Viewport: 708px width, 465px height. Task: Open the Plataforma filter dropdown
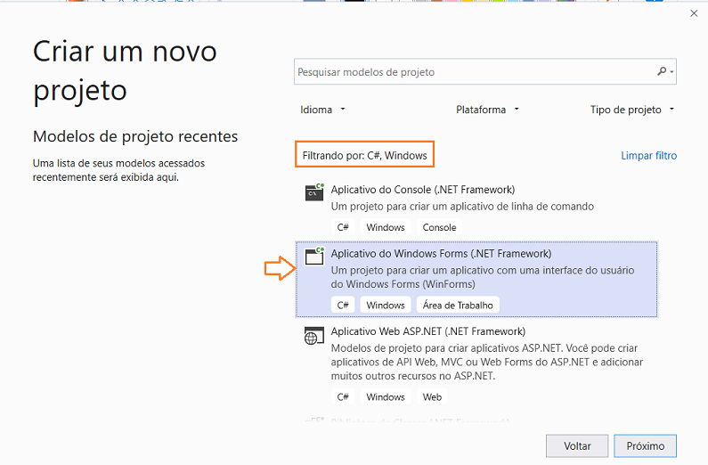pyautogui.click(x=487, y=110)
